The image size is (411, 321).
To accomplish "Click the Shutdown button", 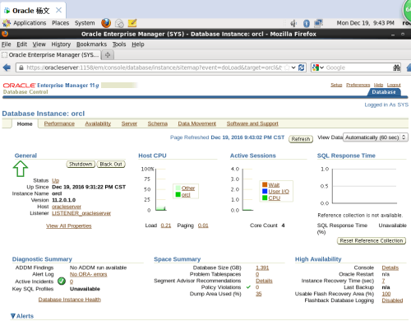I will coord(81,164).
